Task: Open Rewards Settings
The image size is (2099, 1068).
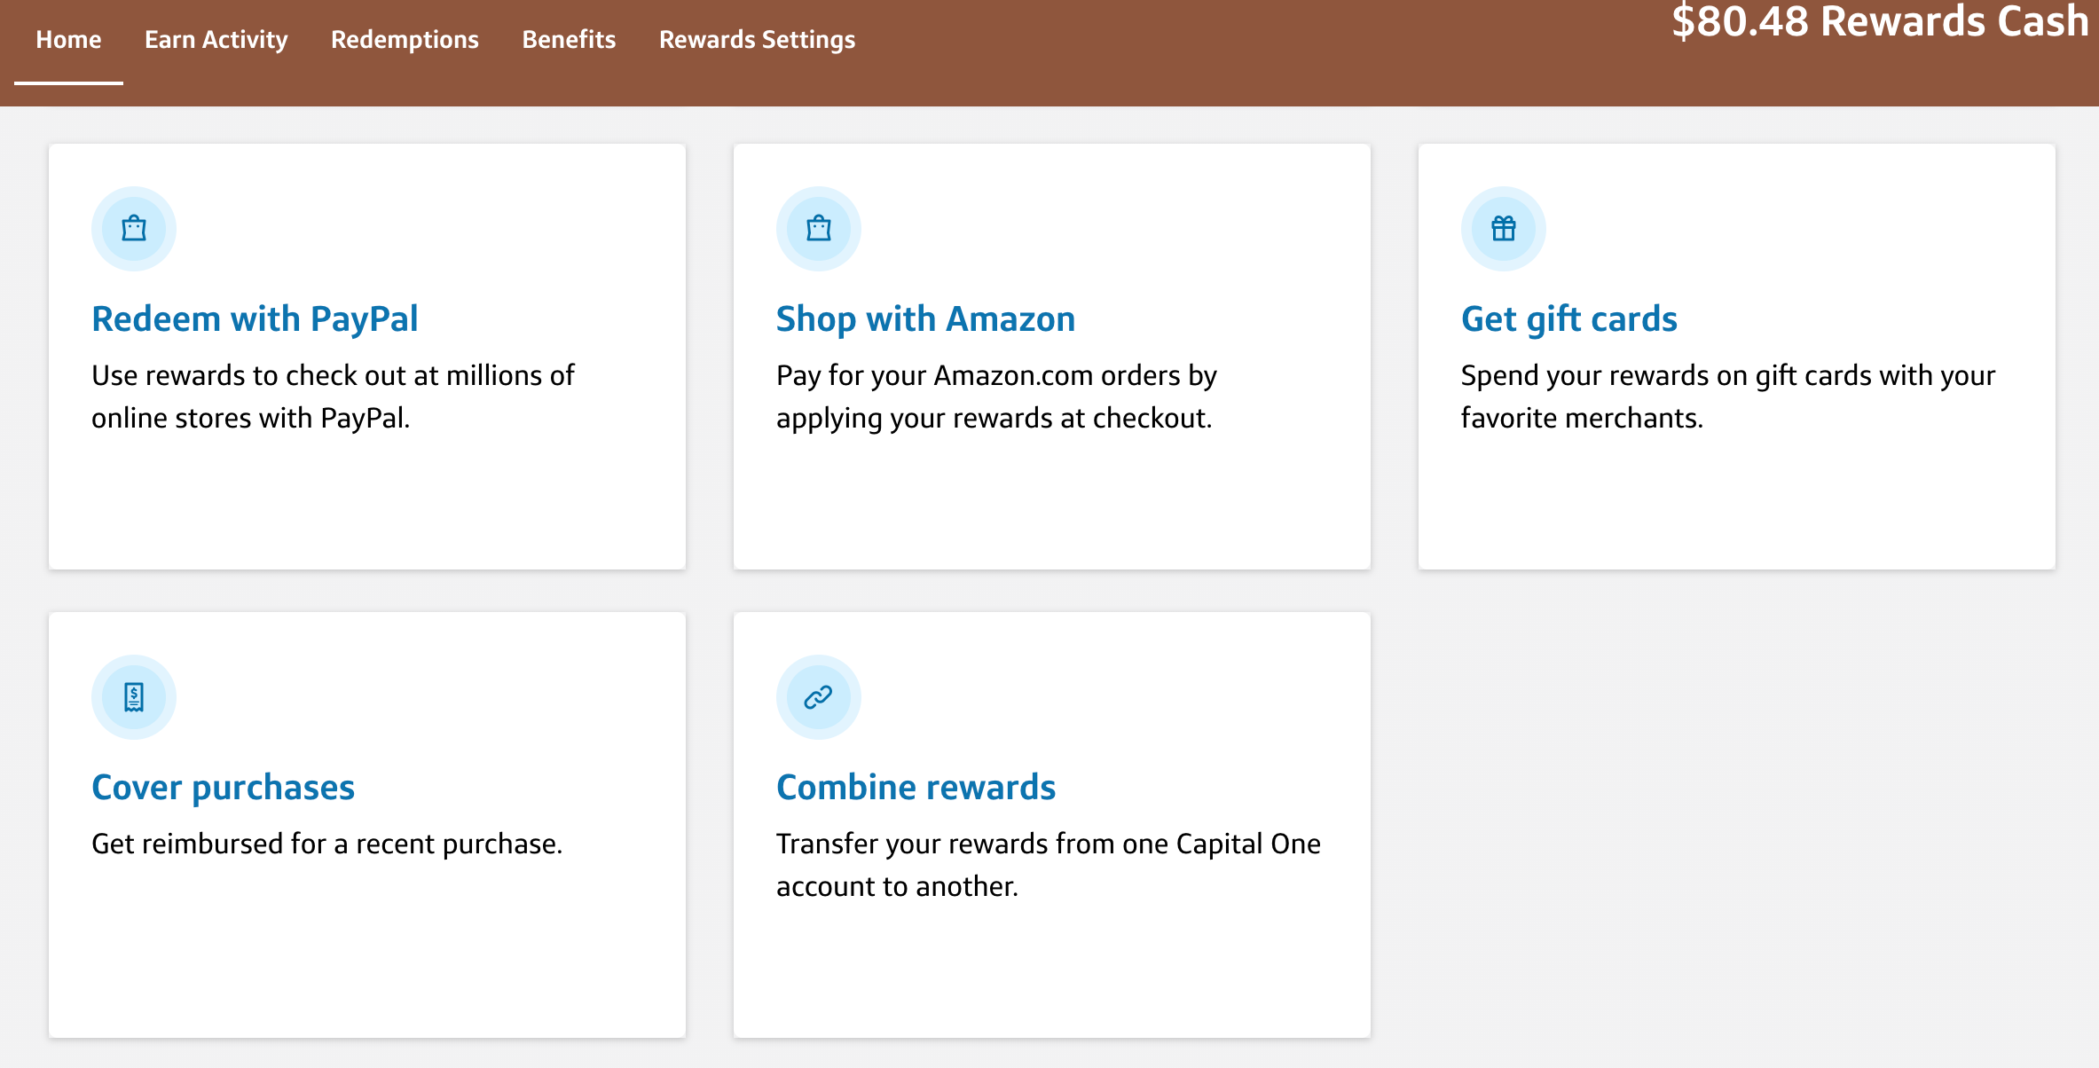Action: (x=757, y=39)
